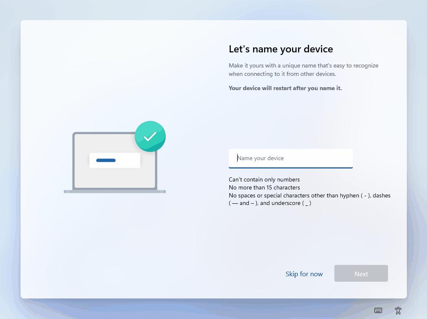Click the accessibility (ease of access) icon
Viewport: 427px width, 319px height.
click(398, 310)
